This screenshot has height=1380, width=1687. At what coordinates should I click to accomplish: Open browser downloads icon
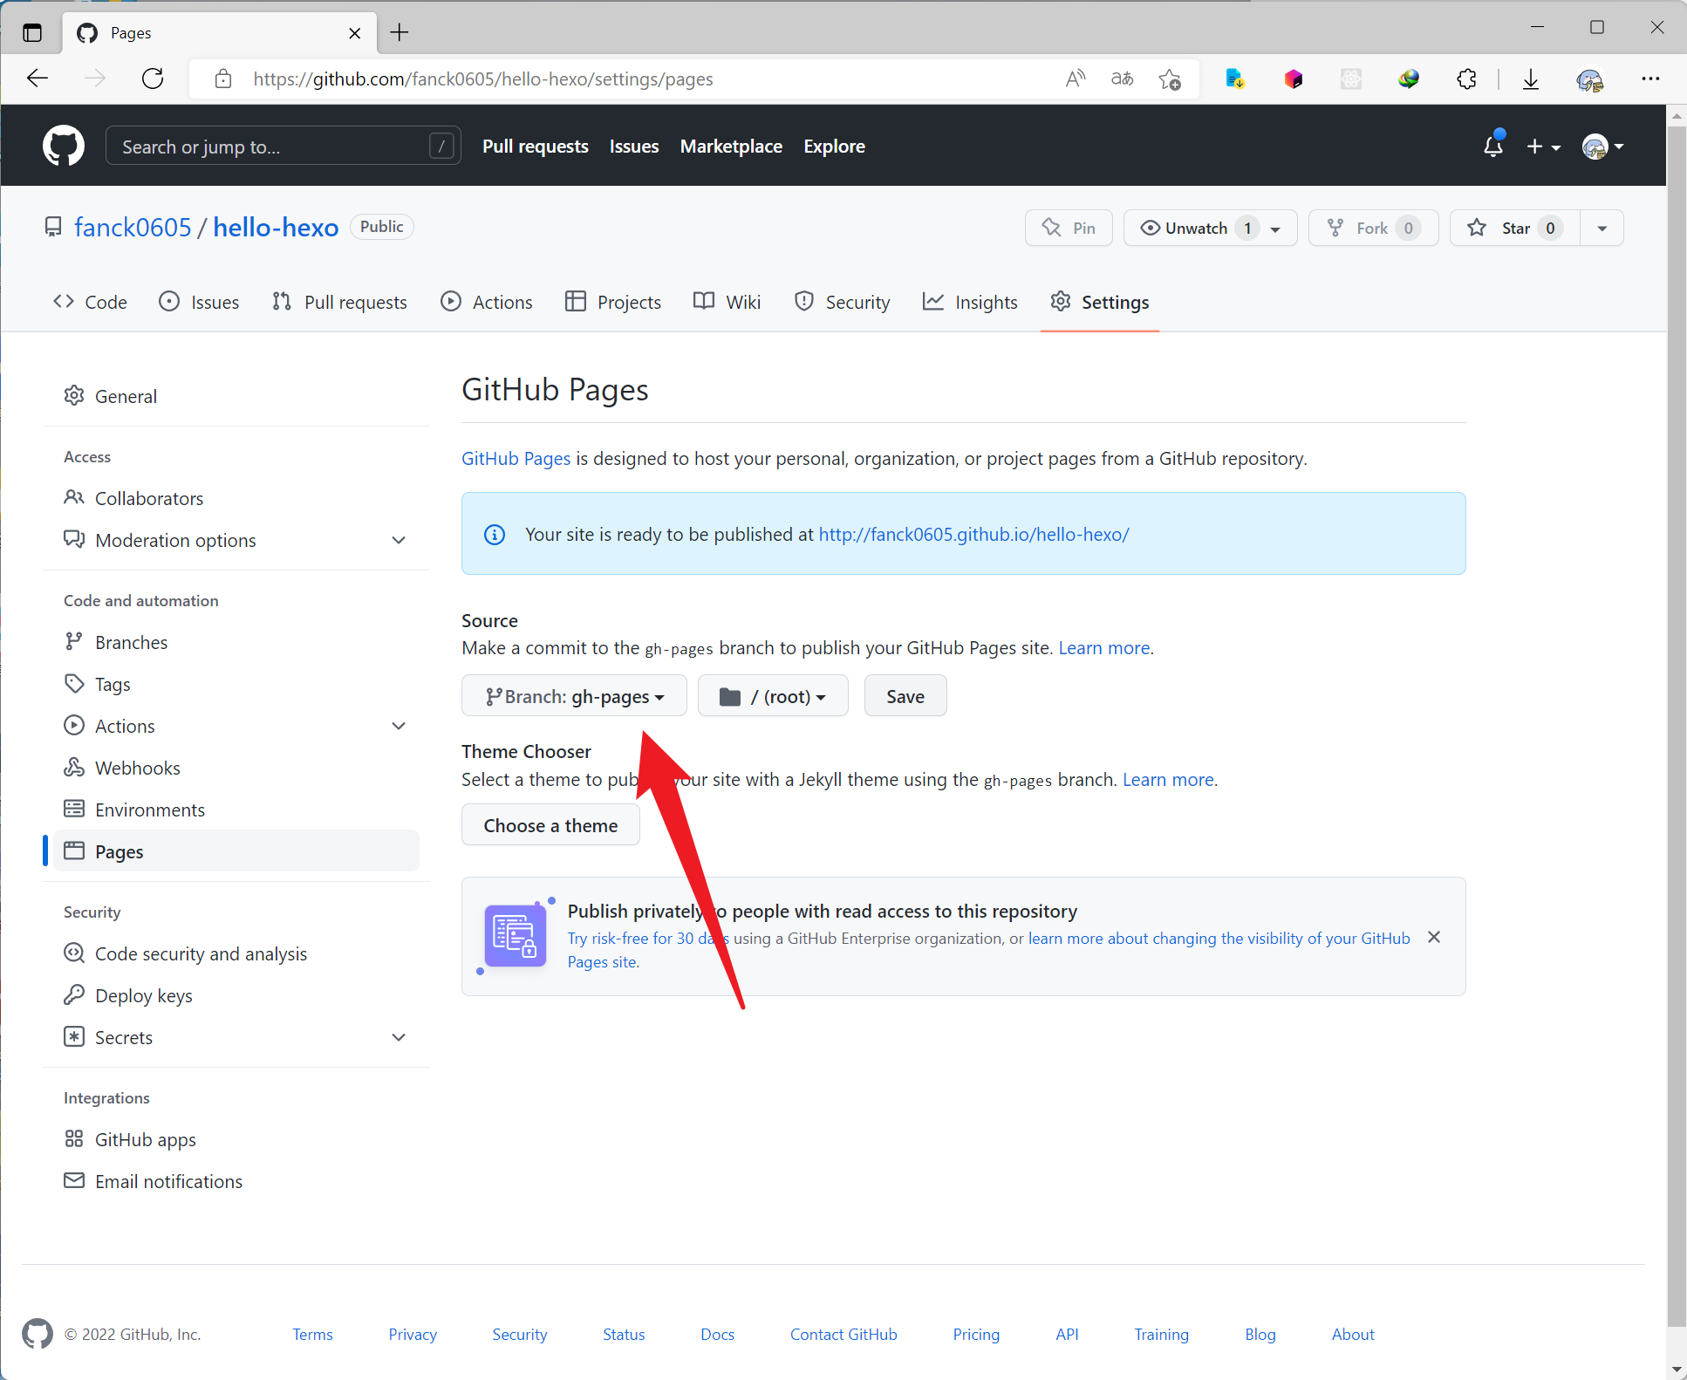pyautogui.click(x=1531, y=79)
